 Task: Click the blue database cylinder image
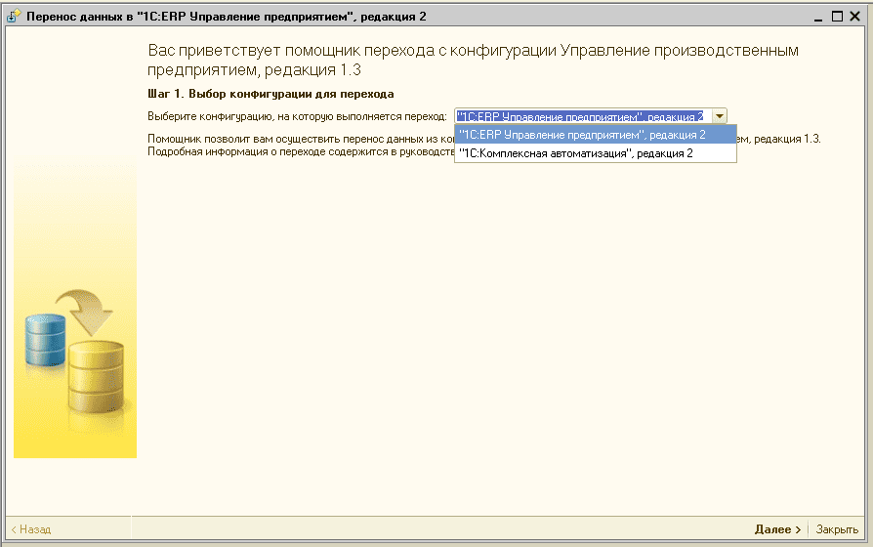pyautogui.click(x=45, y=340)
